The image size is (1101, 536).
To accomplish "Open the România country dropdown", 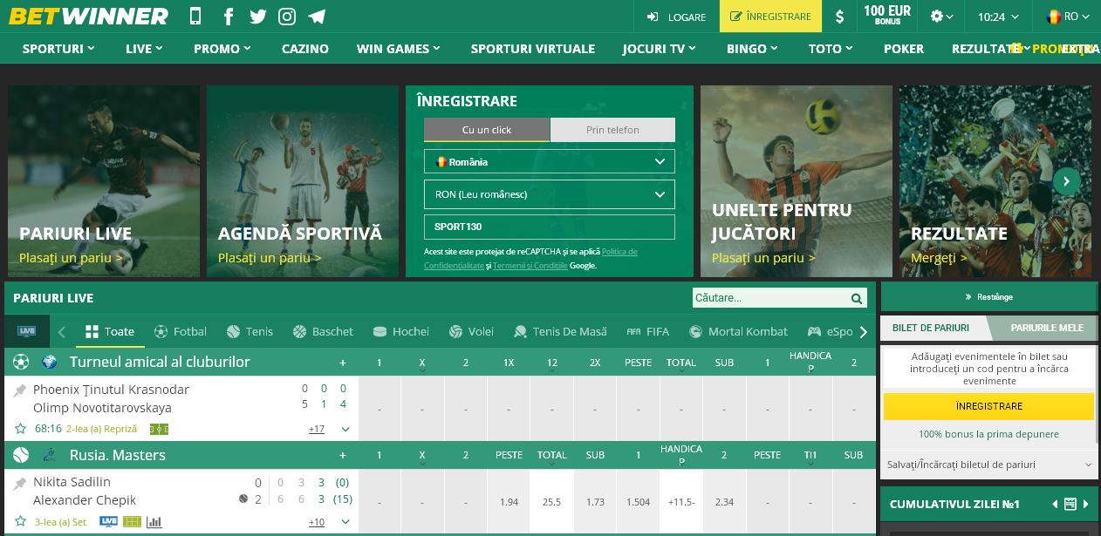I will point(550,161).
